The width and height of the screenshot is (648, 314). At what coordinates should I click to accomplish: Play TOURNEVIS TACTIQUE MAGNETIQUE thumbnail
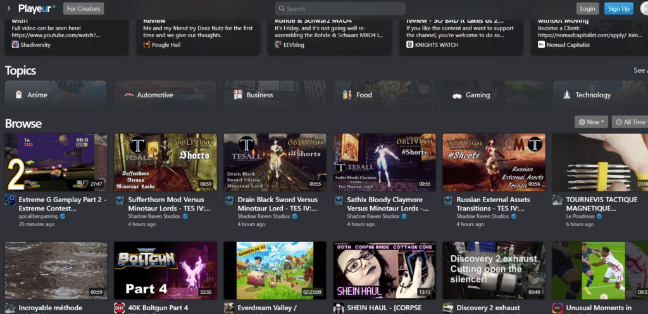(x=600, y=162)
